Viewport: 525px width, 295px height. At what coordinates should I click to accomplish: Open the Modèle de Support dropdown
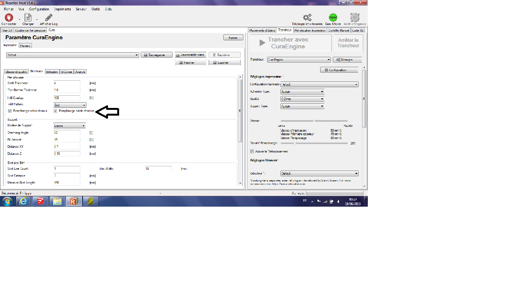click(69, 126)
